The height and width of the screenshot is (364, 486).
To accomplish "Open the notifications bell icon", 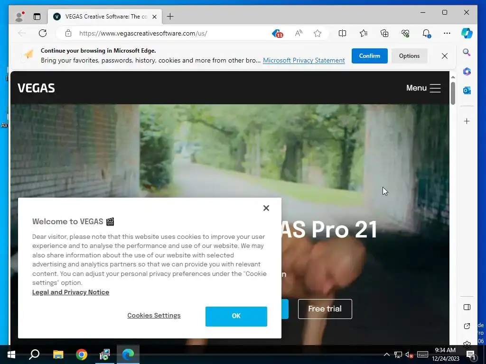I will coord(427,33).
